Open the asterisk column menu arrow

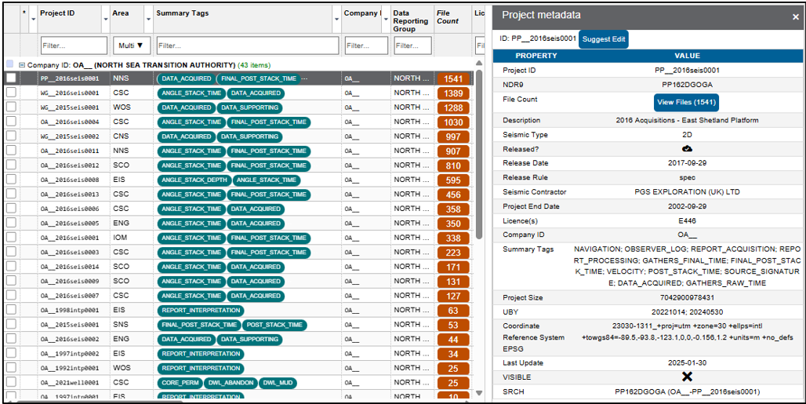pyautogui.click(x=34, y=19)
